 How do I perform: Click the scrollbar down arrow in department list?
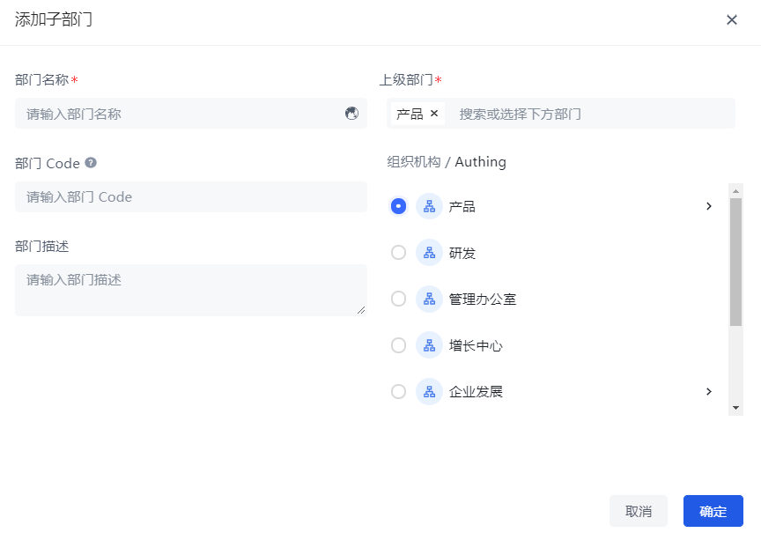[736, 408]
